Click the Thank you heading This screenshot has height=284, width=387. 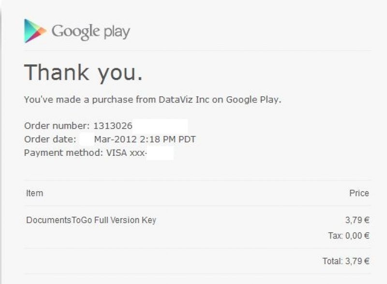tap(83, 73)
